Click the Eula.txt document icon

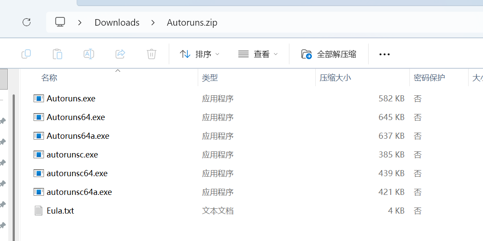[x=38, y=211]
